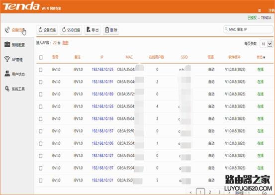Click the 192.168.10.127 IP link

click(102, 156)
